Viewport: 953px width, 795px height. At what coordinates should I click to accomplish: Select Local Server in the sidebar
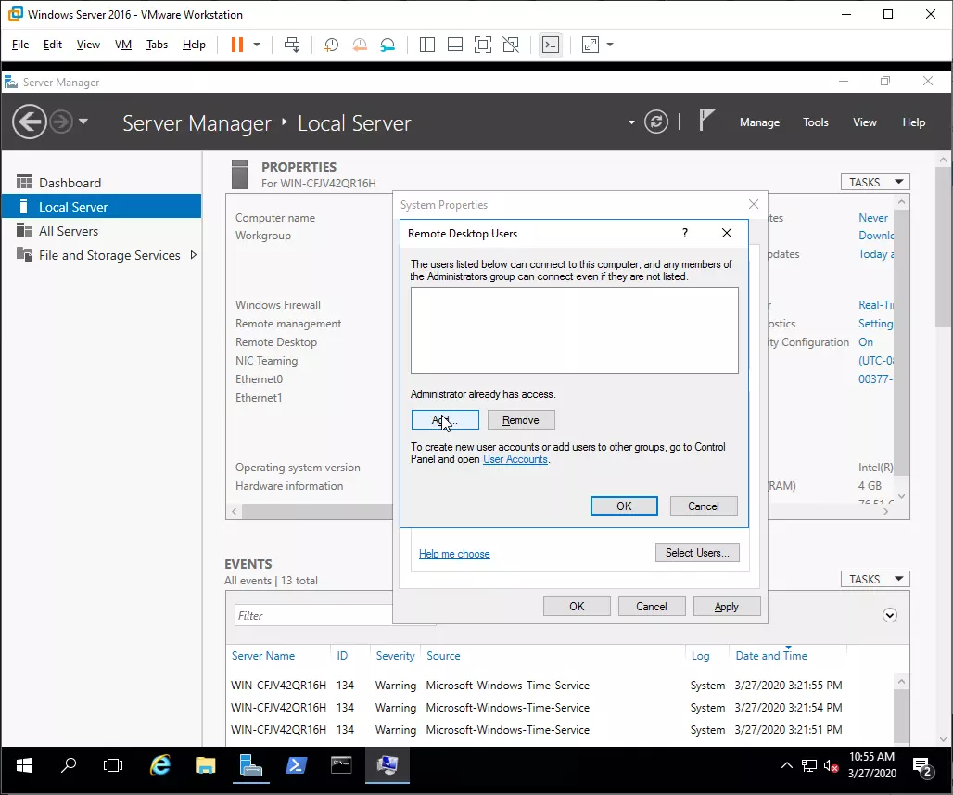(x=101, y=207)
